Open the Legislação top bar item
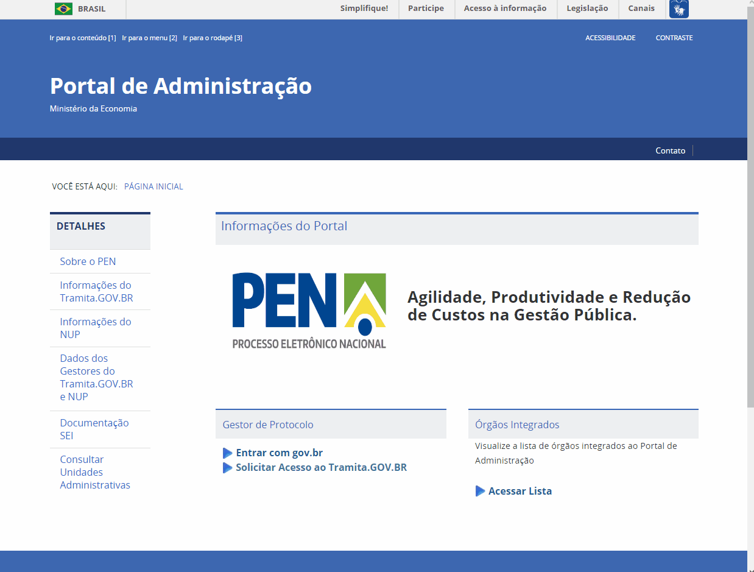This screenshot has height=572, width=754. pyautogui.click(x=587, y=9)
